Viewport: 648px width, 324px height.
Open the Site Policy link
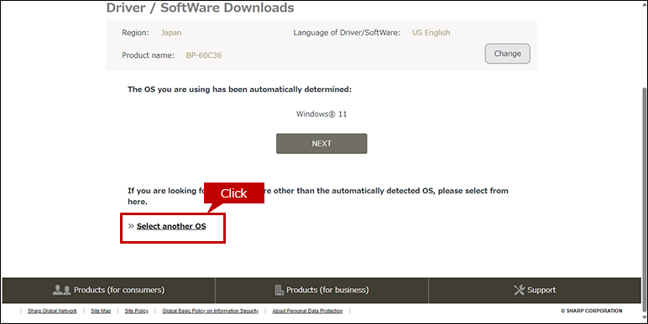tap(136, 311)
